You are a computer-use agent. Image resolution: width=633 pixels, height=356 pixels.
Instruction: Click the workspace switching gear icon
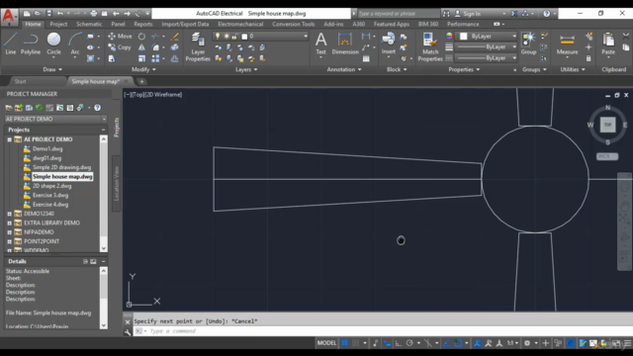[x=527, y=343]
